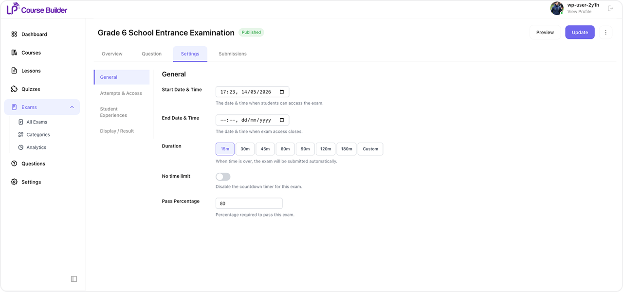Click the Questions help-circle icon

click(x=14, y=164)
